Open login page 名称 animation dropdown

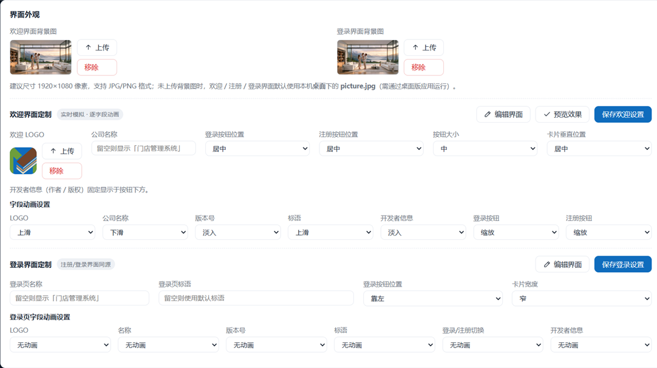[168, 345]
